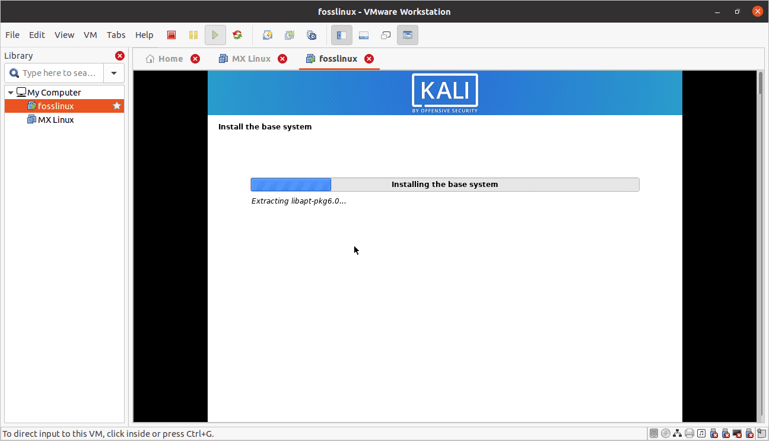Click 'To direct input to this VM' status text
This screenshot has height=441, width=769.
point(108,434)
